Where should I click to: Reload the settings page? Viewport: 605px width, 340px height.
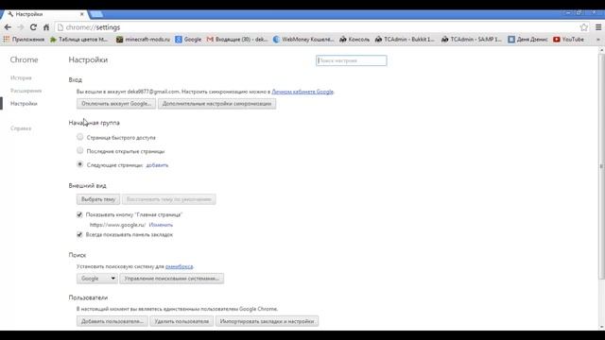tap(34, 27)
